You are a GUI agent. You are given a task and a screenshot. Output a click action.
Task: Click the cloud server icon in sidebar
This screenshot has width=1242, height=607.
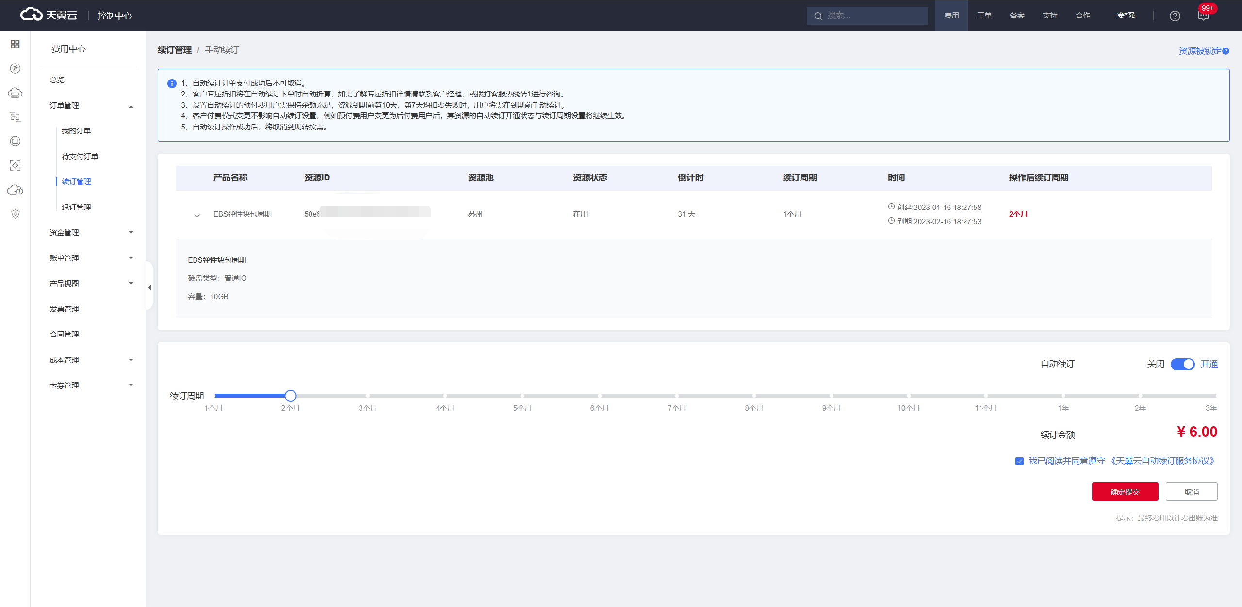15,93
